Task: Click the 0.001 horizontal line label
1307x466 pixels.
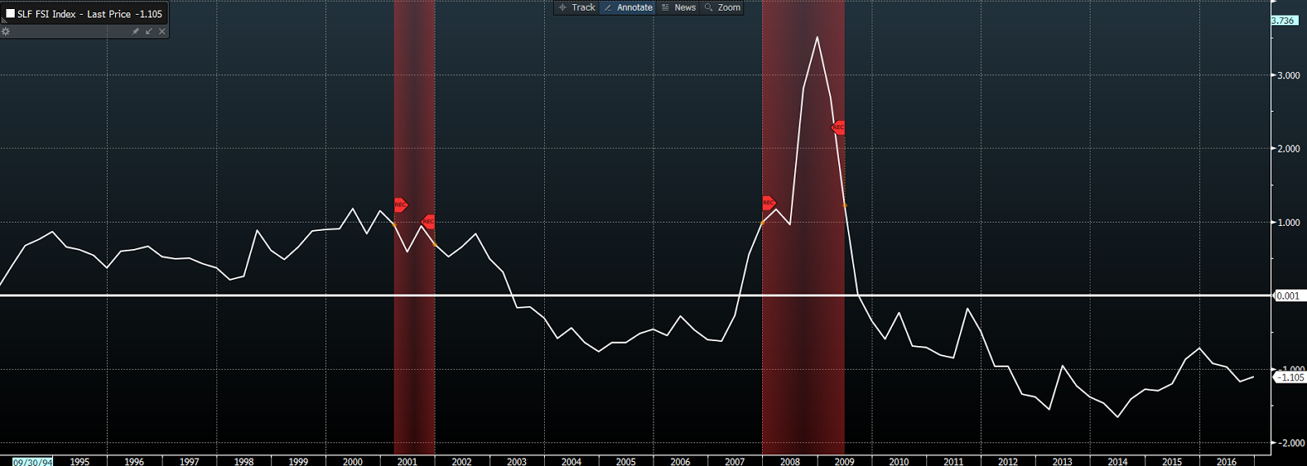Action: (x=1288, y=295)
